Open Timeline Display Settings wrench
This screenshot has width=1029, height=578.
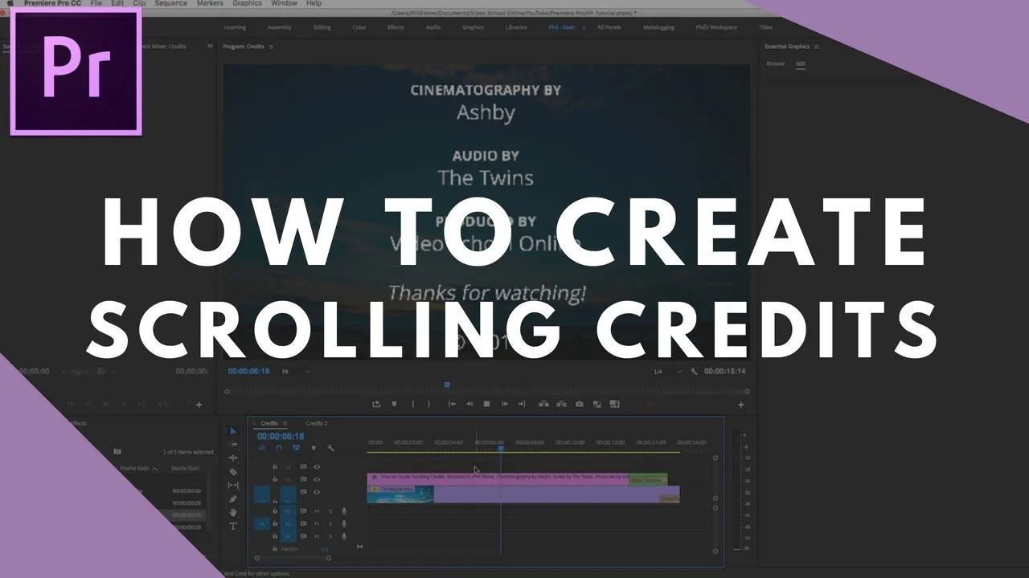click(330, 448)
